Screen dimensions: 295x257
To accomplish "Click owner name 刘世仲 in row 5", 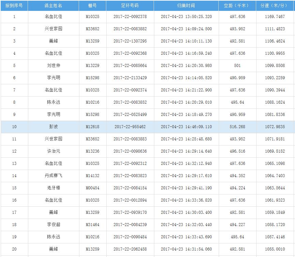I will [x=53, y=66].
